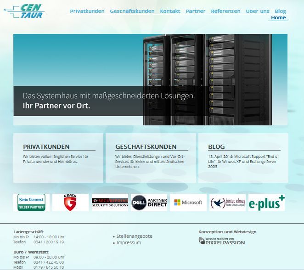Read the 18. April 2014 blog entry
The height and width of the screenshot is (270, 304).
point(243,162)
